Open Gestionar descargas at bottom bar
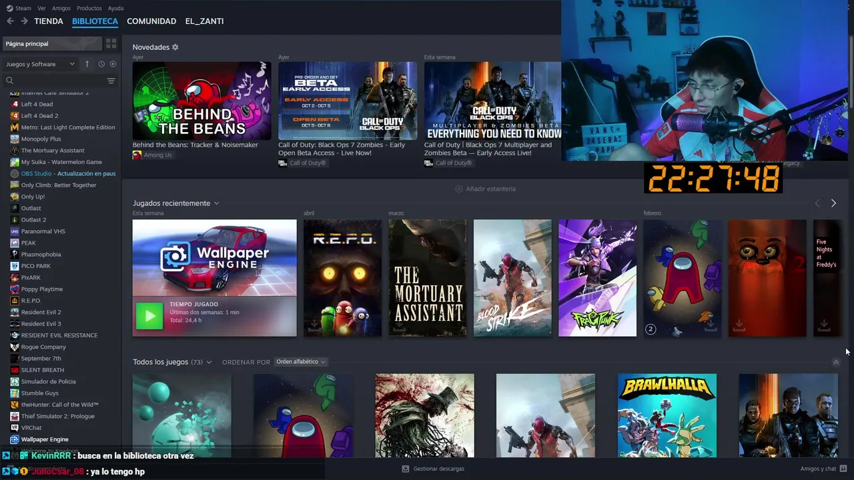 click(x=432, y=469)
